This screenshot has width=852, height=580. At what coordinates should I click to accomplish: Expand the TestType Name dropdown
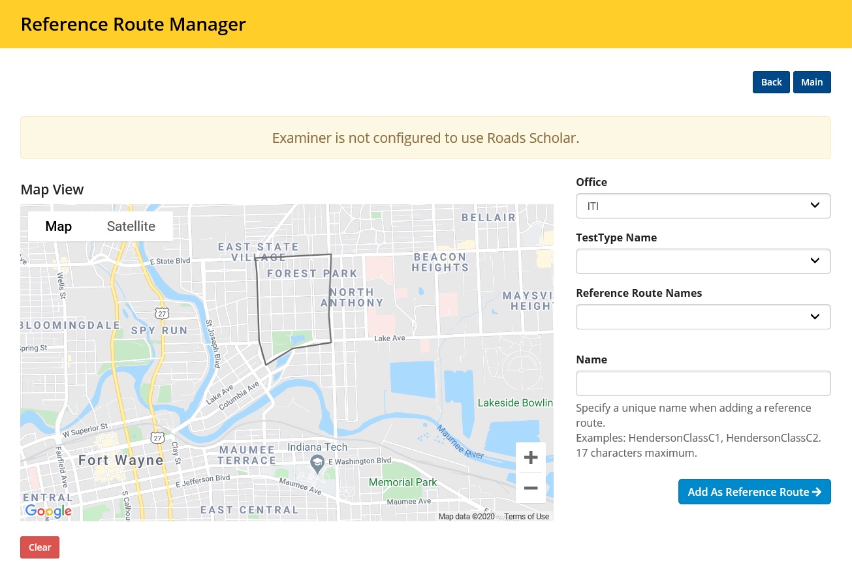(702, 261)
